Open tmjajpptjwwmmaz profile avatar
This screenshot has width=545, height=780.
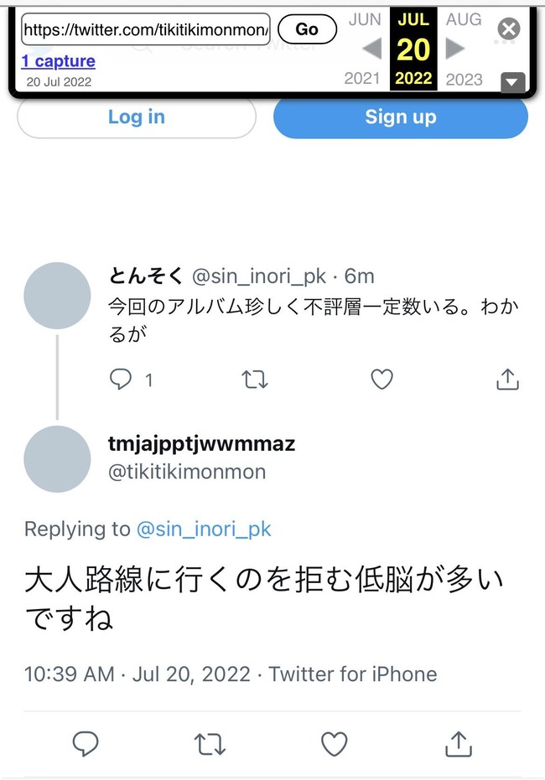(57, 458)
